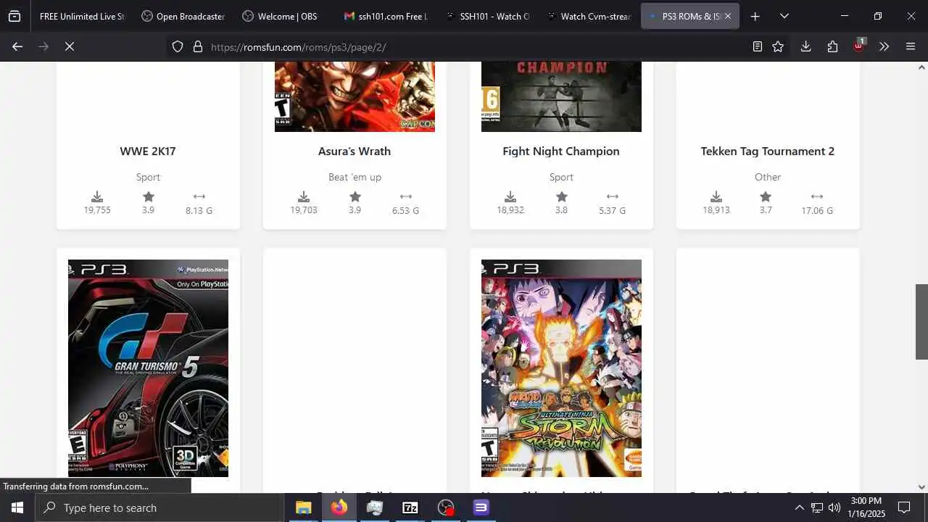The image size is (928, 522).
Task: Click the star icon under Asura's Wrath
Action: point(355,196)
